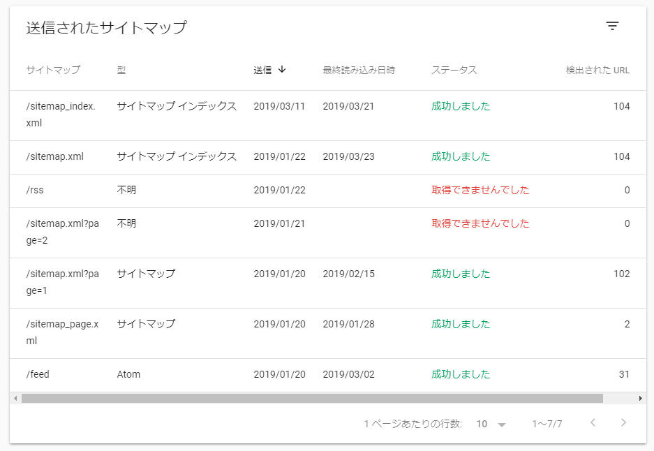Viewport: 654px width, 451px height.
Task: Open rows-per-page dropdown showing 10
Action: point(491,424)
